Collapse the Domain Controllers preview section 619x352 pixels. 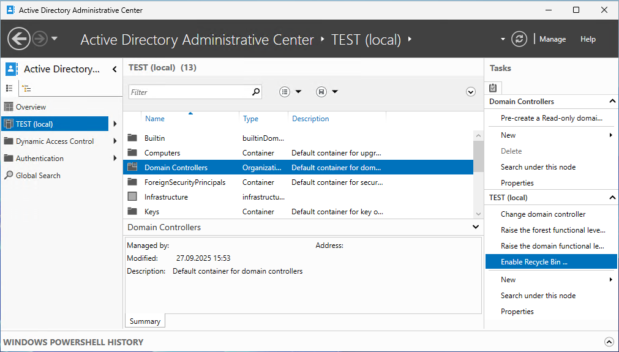pyautogui.click(x=476, y=227)
